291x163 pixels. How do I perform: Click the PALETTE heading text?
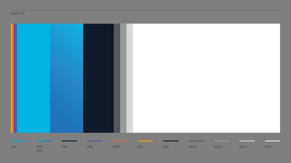pyautogui.click(x=18, y=14)
